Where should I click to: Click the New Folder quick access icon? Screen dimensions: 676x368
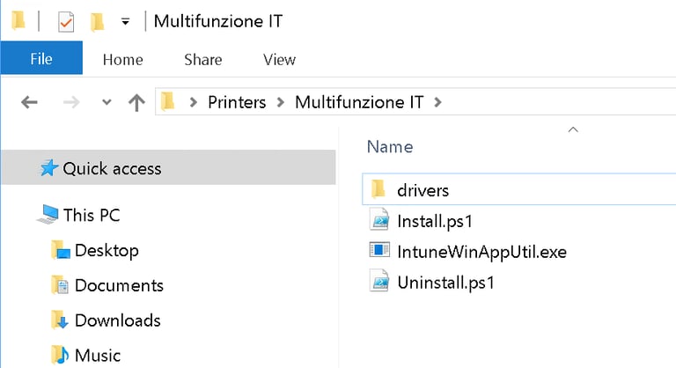coord(97,22)
